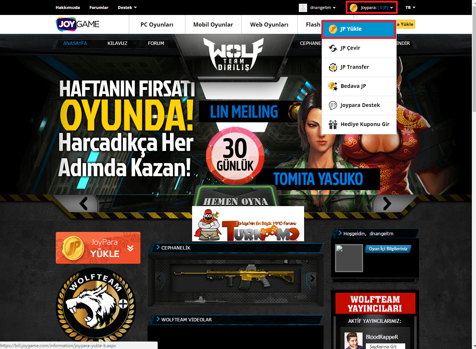
Task: Click the gold Joypara coin icon in header
Action: click(353, 7)
